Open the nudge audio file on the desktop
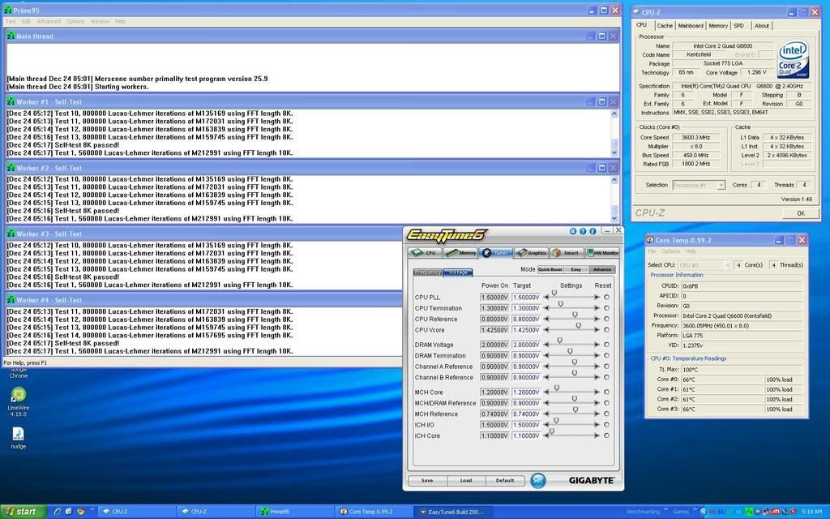Screen dimensions: 830x519 click(x=18, y=434)
